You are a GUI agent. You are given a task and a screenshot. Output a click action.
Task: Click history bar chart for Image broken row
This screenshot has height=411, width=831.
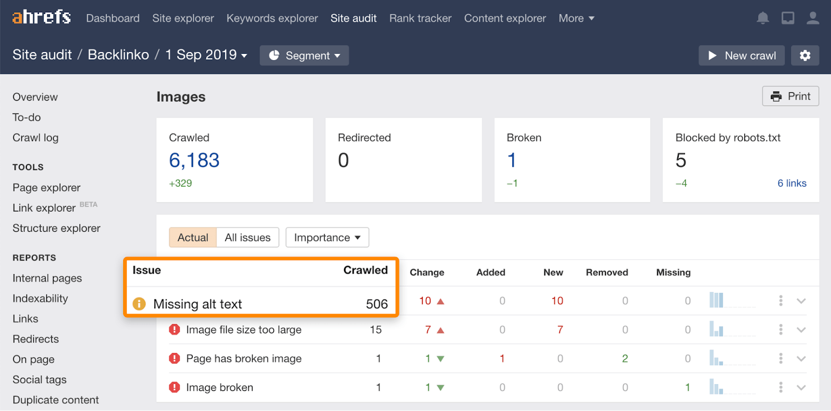click(717, 387)
